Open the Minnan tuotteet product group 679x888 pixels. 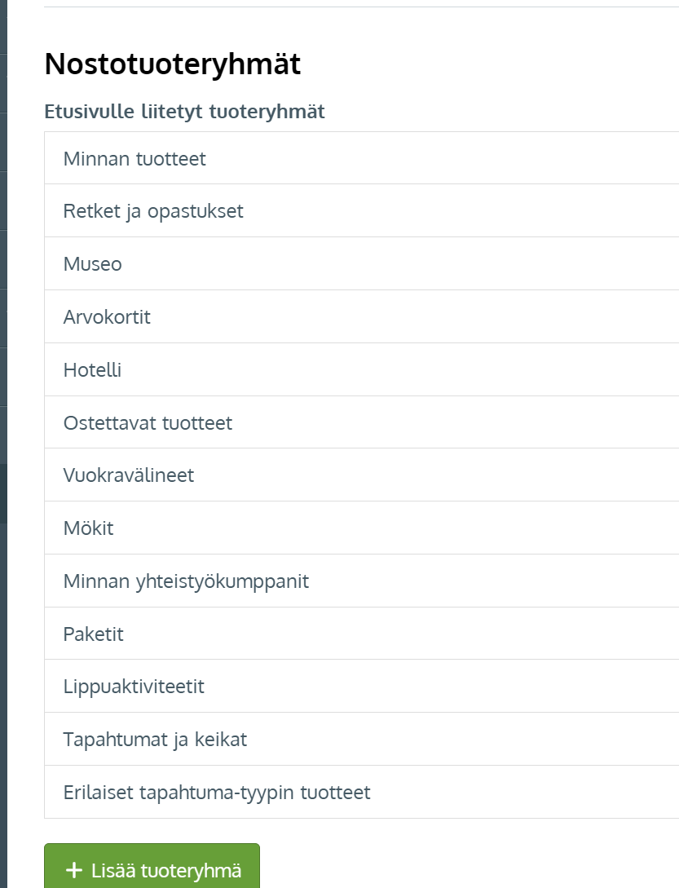(361, 158)
